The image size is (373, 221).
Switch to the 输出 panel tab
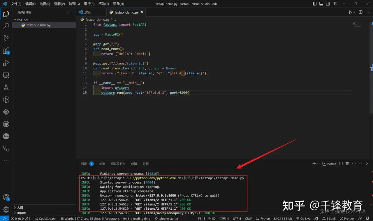click(102, 164)
